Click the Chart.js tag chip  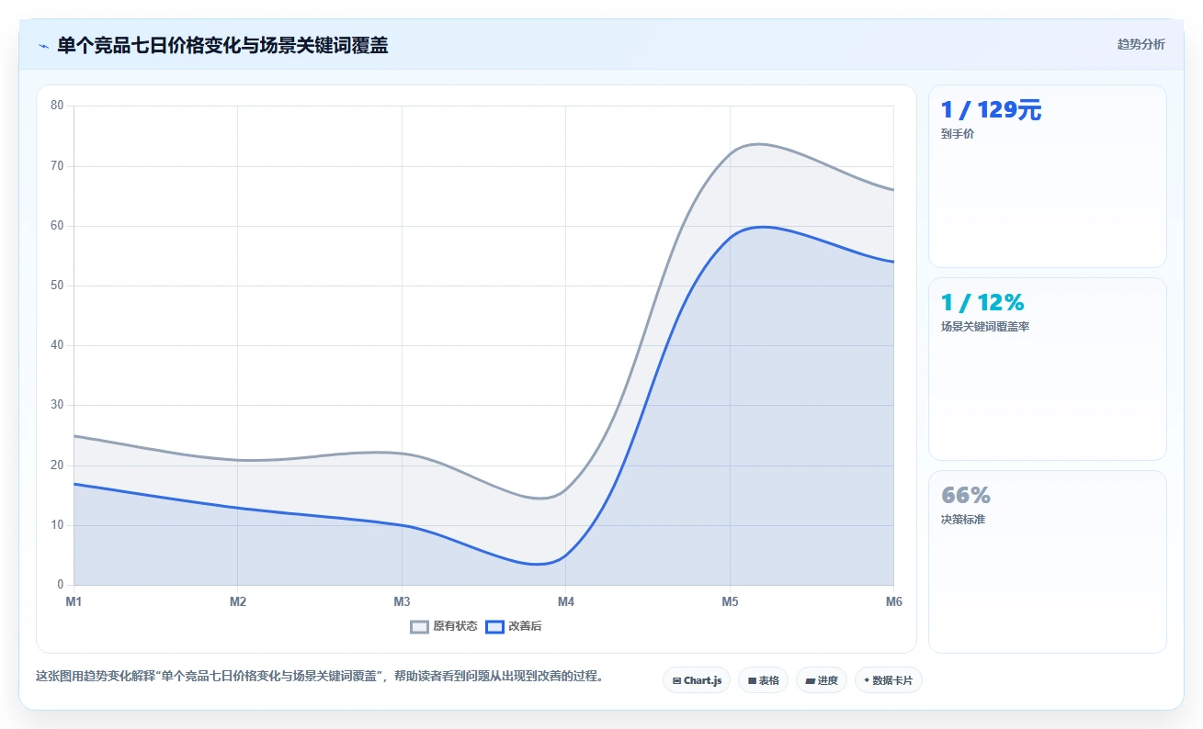697,680
